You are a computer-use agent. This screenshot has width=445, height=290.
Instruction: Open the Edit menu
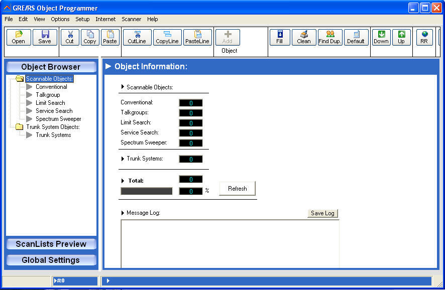[x=23, y=19]
